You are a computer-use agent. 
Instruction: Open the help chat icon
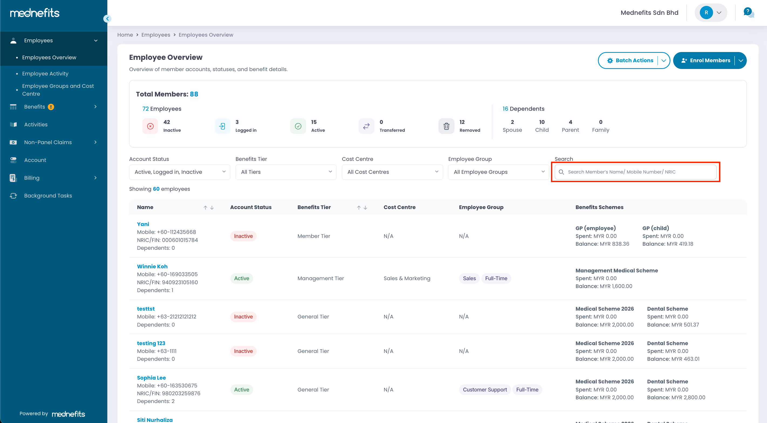[748, 12]
